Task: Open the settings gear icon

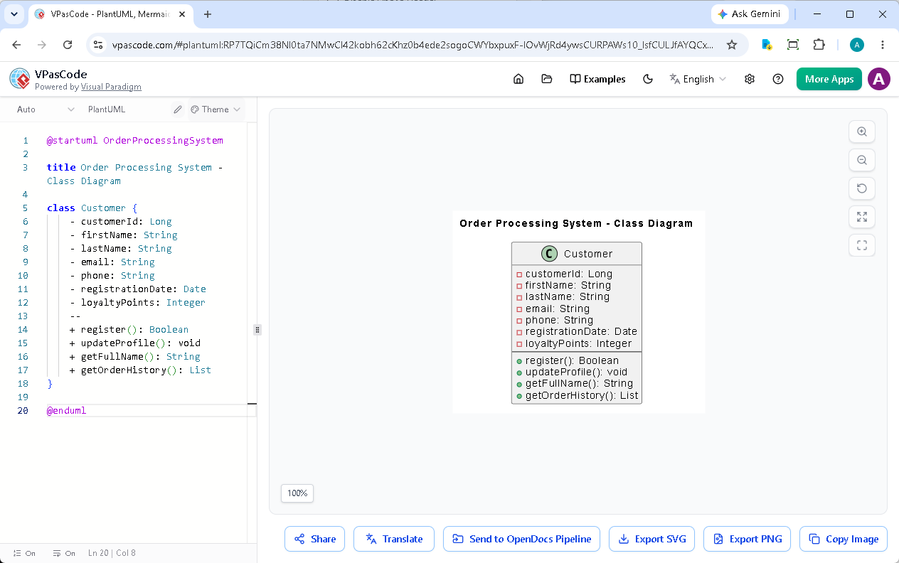Action: click(x=750, y=79)
